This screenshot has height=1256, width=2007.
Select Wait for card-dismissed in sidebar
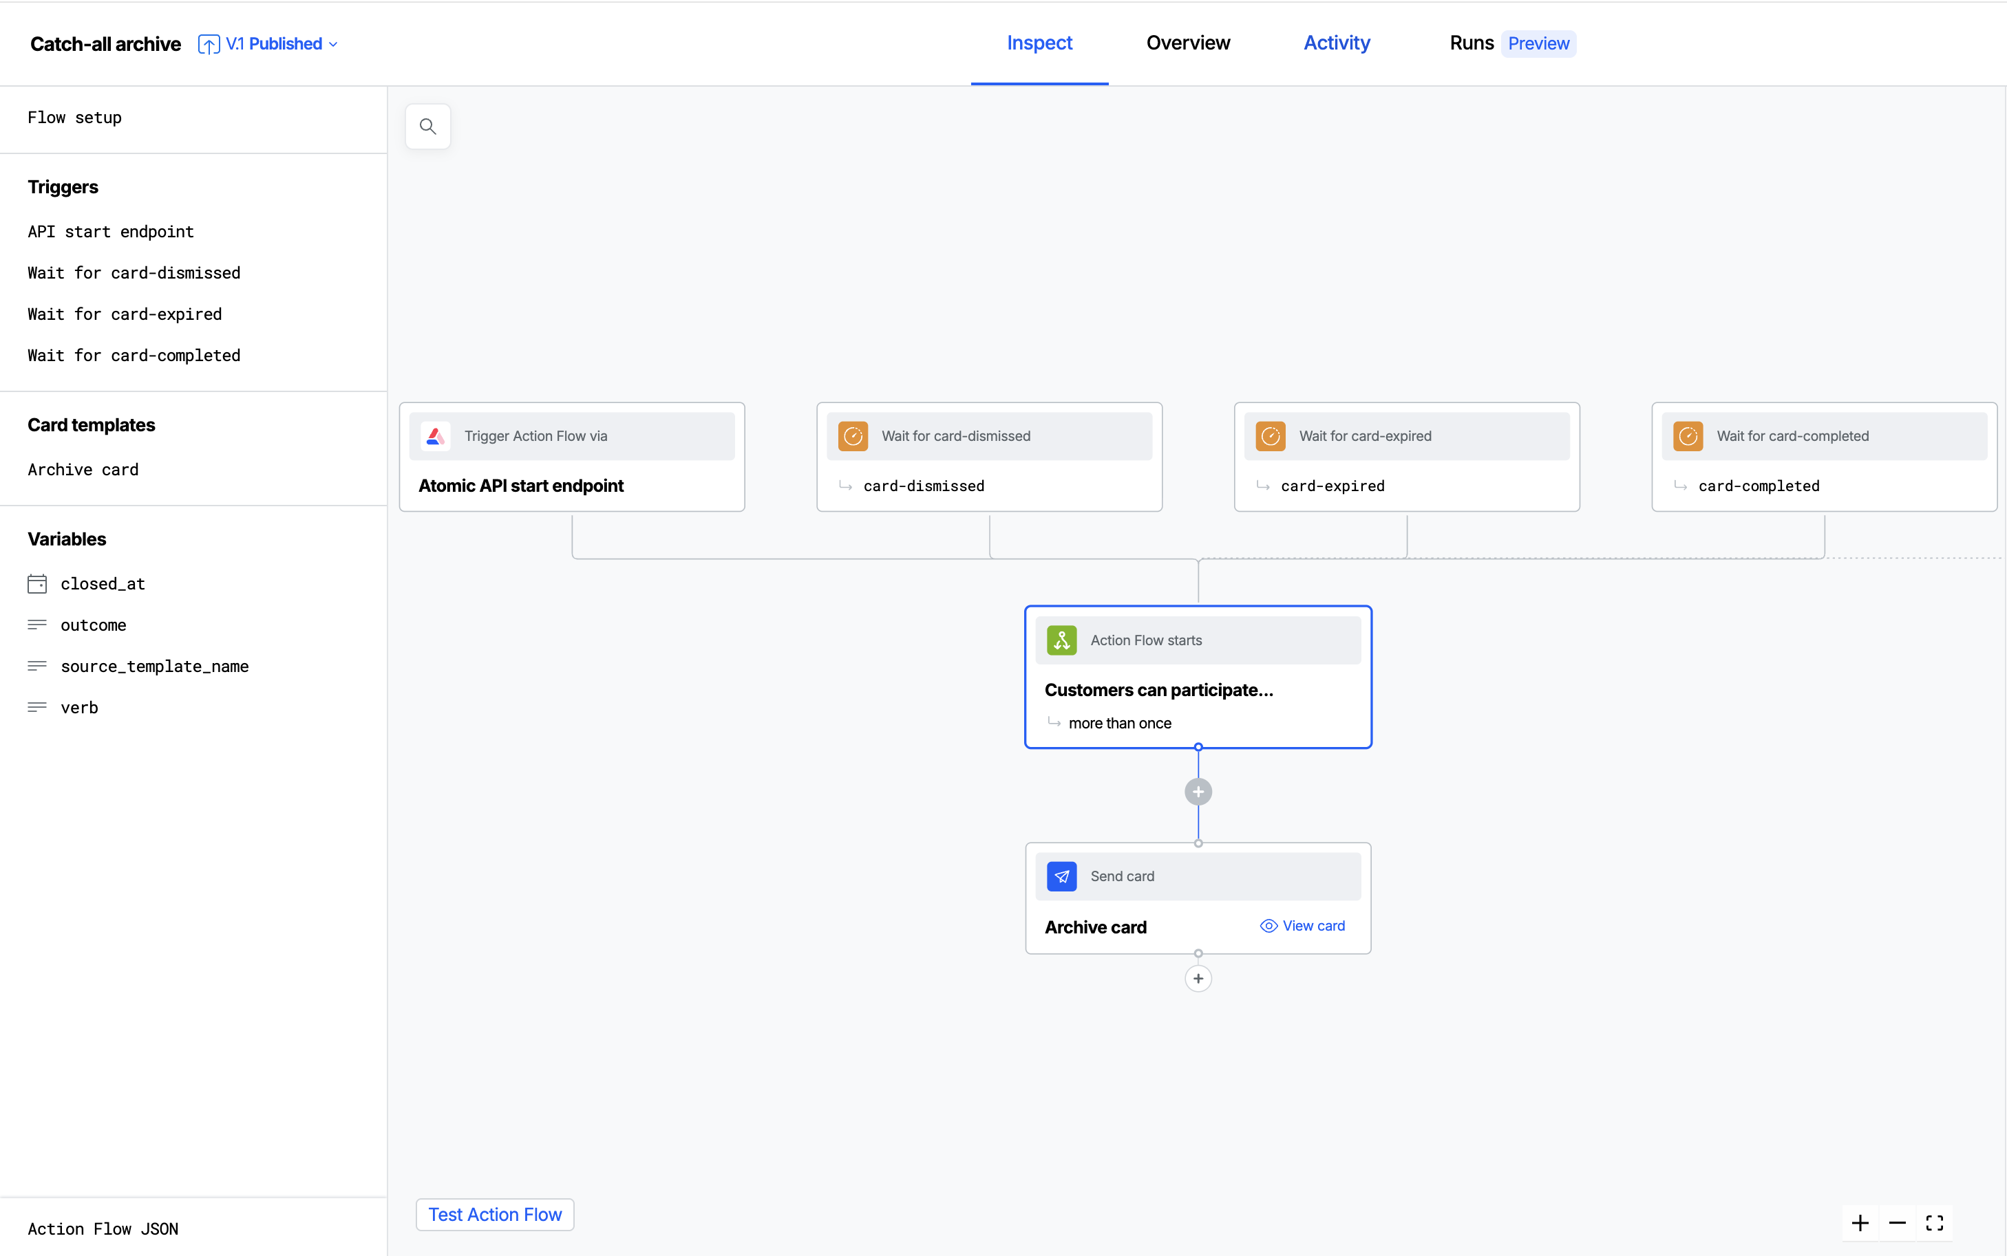point(134,273)
